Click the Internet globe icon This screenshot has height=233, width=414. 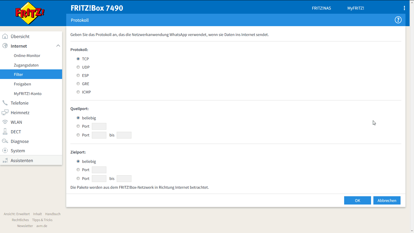[x=5, y=46]
